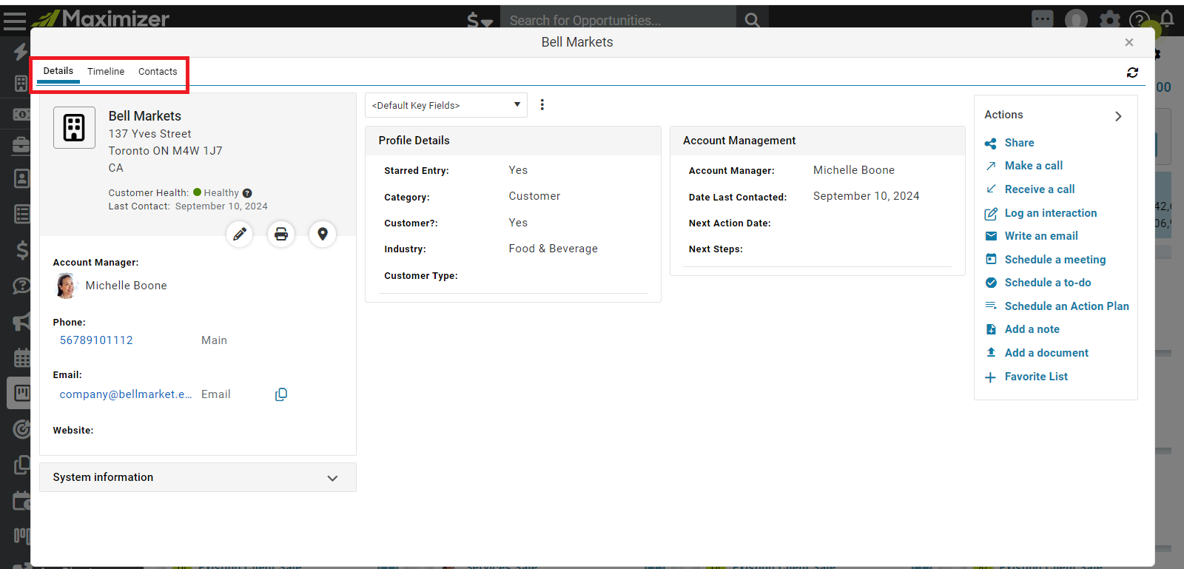Click Write an email
The height and width of the screenshot is (569, 1184).
click(x=1040, y=236)
